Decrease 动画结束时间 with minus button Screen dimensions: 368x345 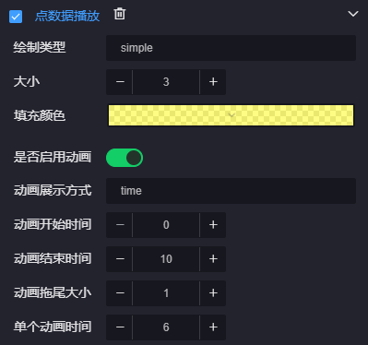click(120, 259)
